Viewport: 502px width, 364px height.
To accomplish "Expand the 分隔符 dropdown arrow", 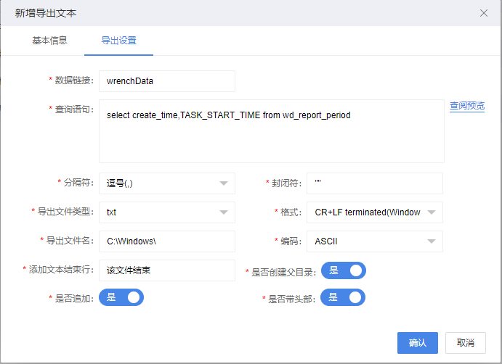I will tap(224, 183).
